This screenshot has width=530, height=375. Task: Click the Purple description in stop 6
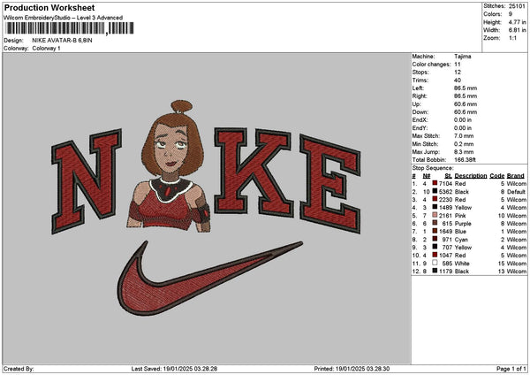463,224
